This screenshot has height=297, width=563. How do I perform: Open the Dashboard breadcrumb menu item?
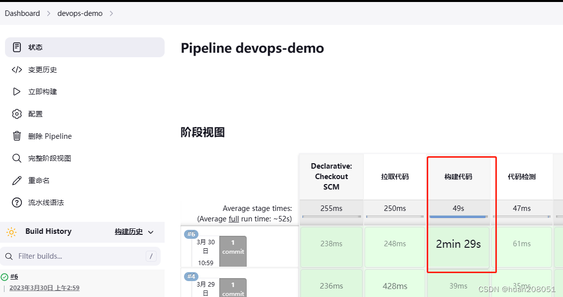point(22,13)
